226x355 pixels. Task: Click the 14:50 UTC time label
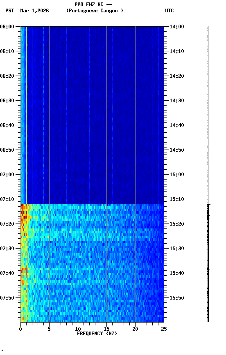click(177, 150)
